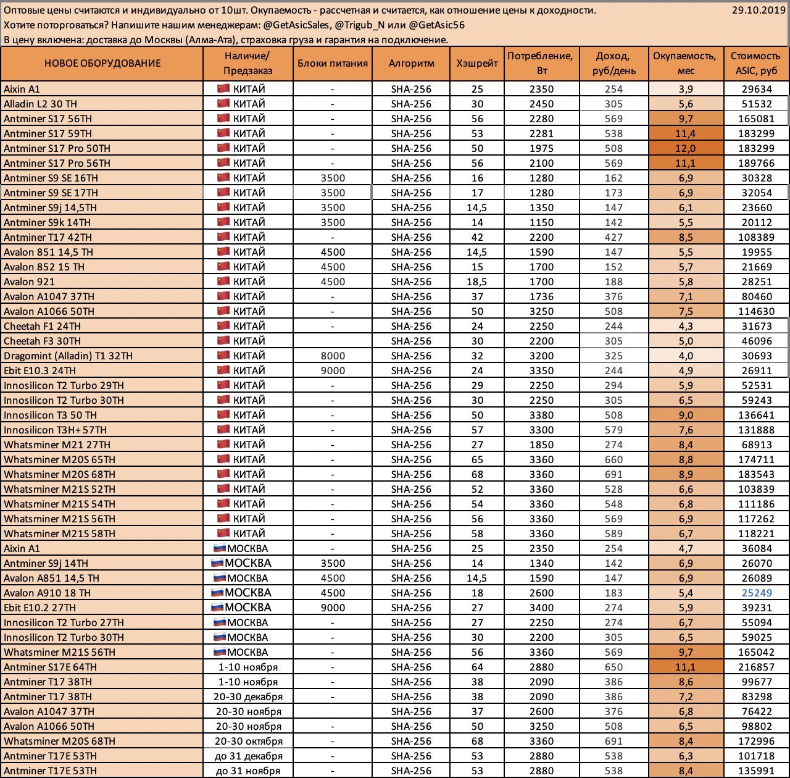Click the price cell 174711
The image size is (790, 778).
tap(755, 459)
